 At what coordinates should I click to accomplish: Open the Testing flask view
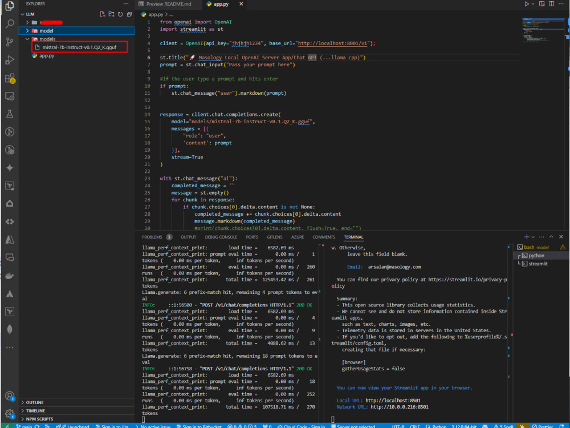10,114
